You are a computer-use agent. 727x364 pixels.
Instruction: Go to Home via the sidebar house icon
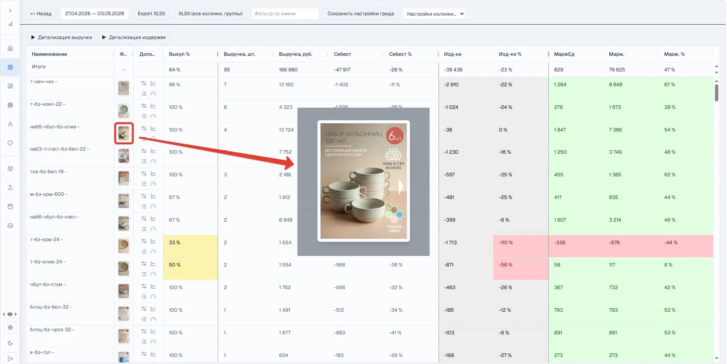pos(10,48)
